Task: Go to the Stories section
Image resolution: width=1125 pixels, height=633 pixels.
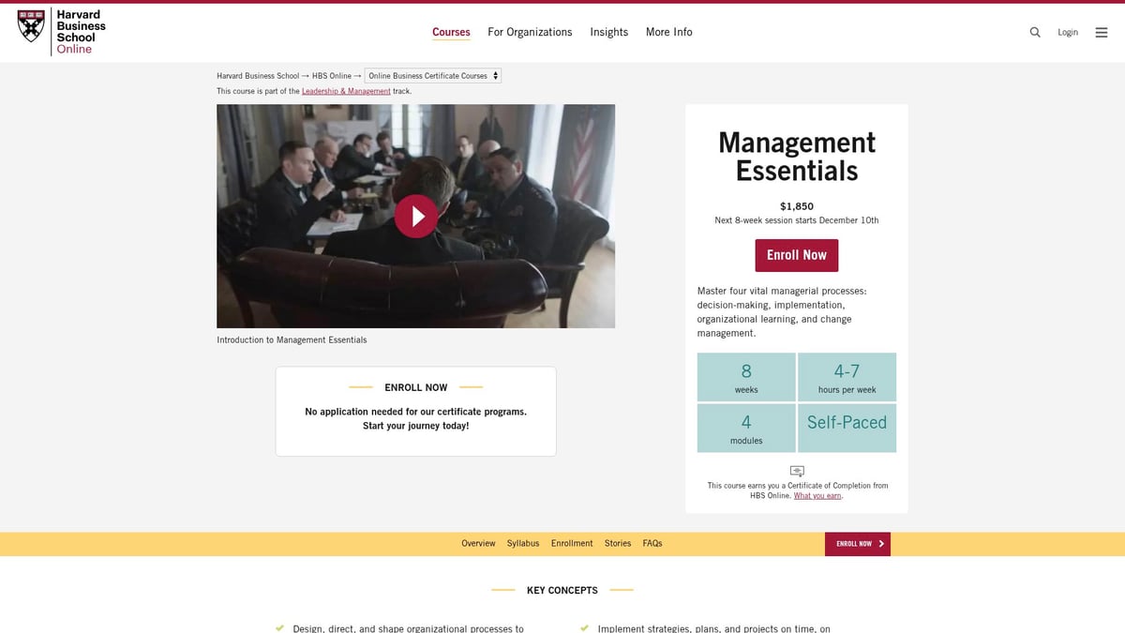Action: (618, 544)
